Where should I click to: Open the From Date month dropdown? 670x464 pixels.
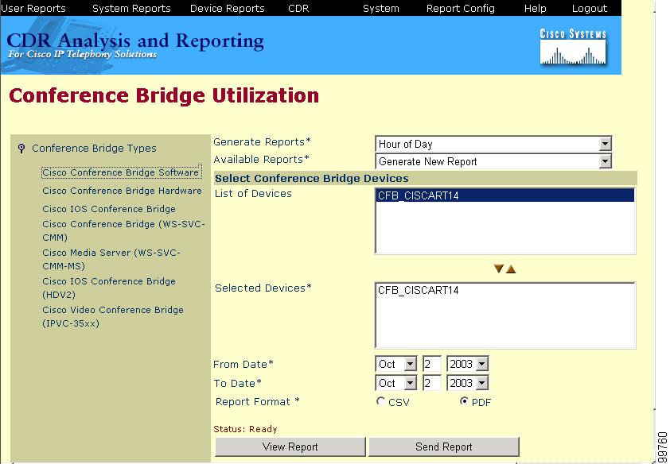[x=395, y=364]
